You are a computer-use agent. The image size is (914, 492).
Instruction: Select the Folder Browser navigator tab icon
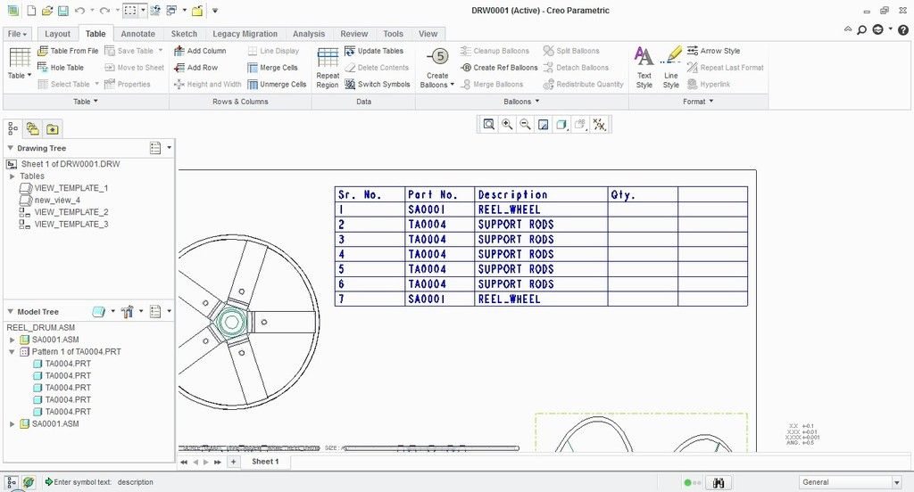point(33,128)
